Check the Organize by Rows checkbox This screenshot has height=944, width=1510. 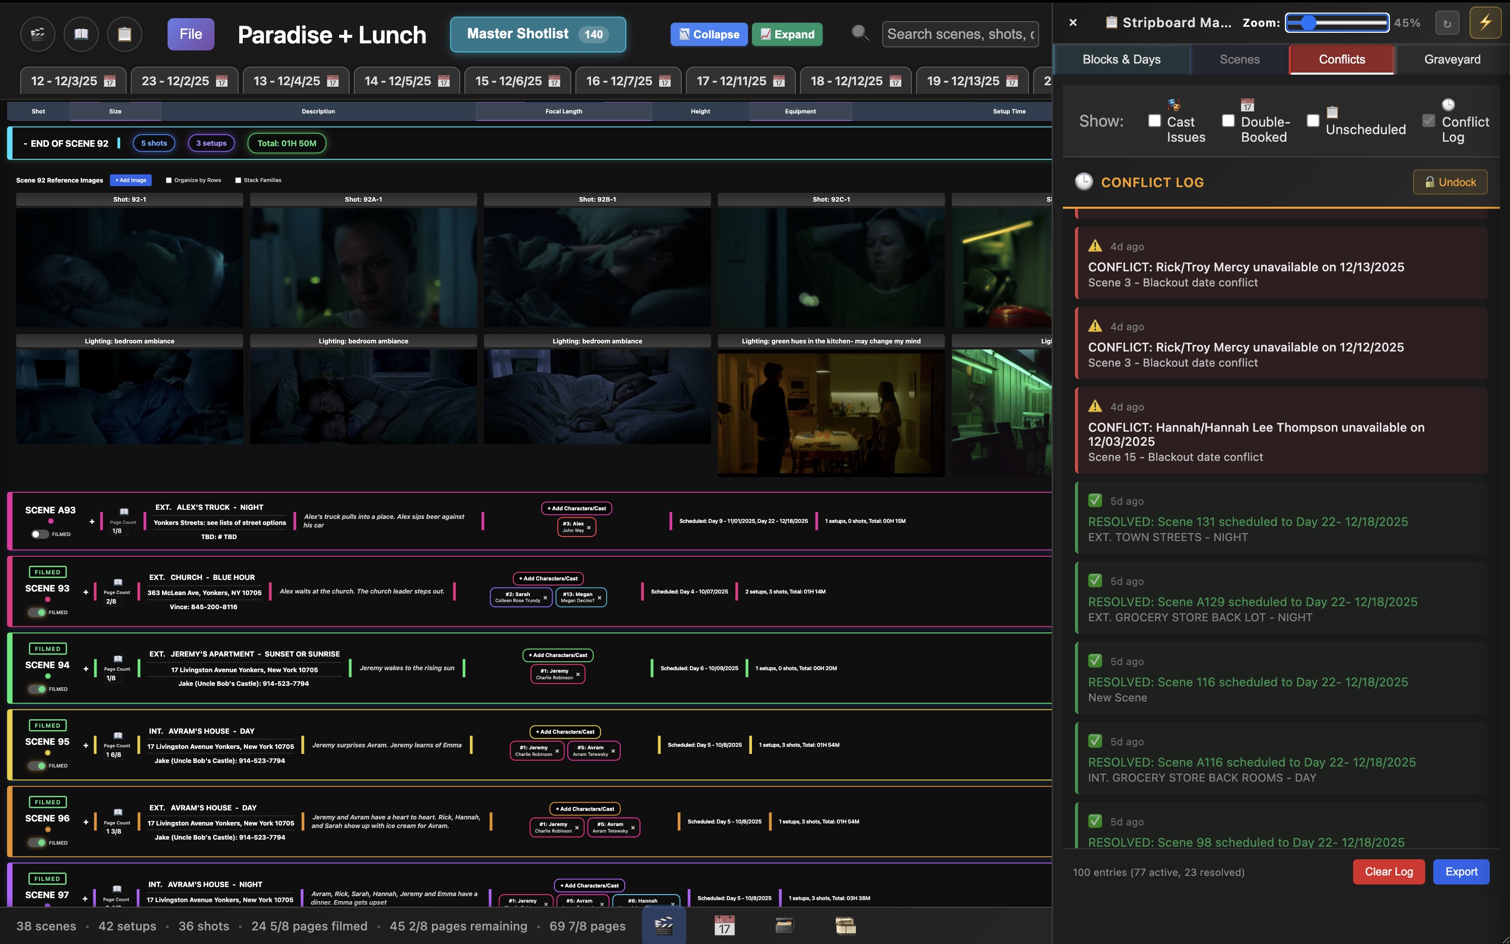point(169,181)
